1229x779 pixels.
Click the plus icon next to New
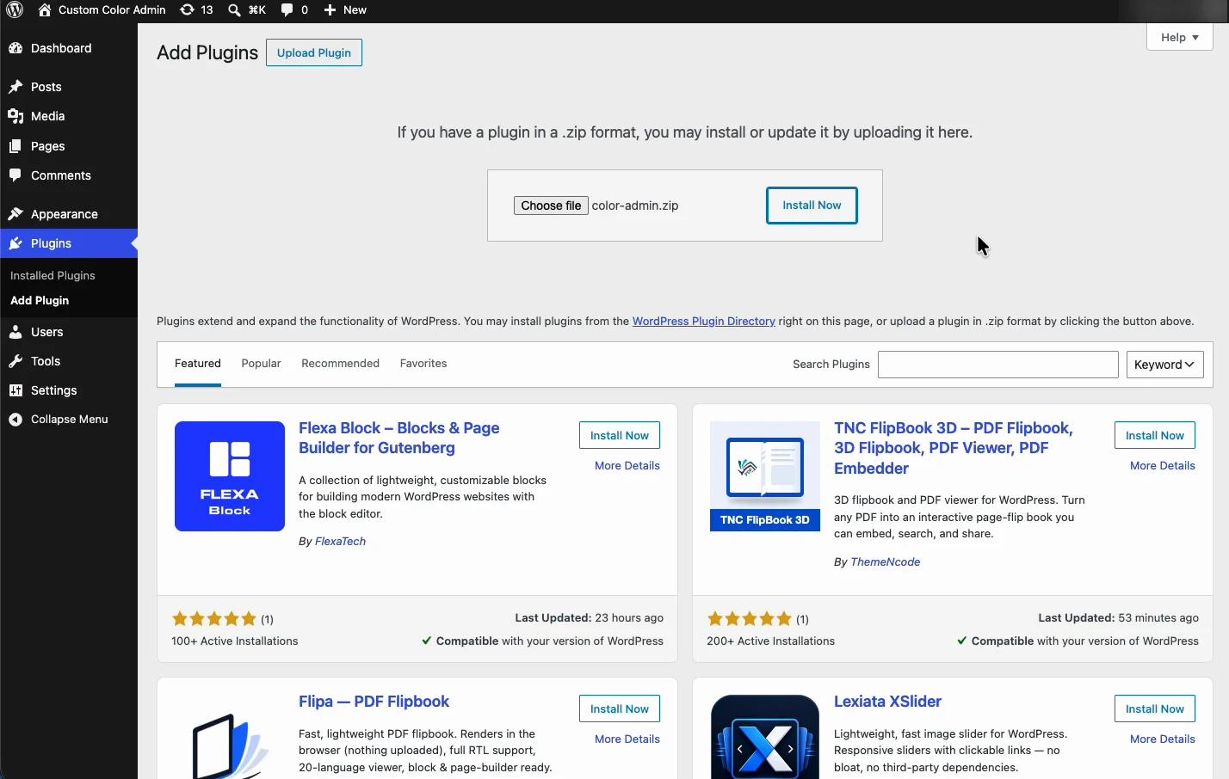click(330, 10)
